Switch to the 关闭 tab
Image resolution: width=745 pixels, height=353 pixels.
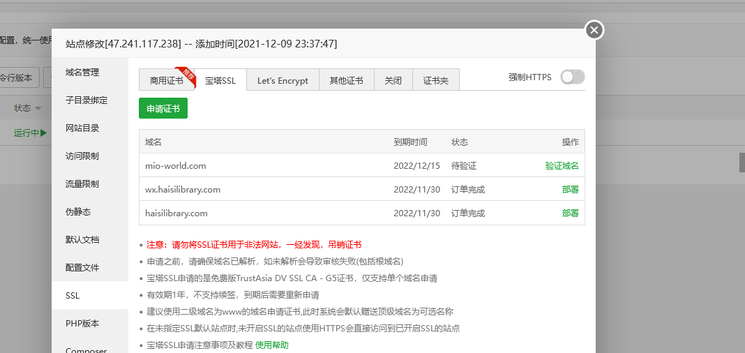tap(393, 80)
